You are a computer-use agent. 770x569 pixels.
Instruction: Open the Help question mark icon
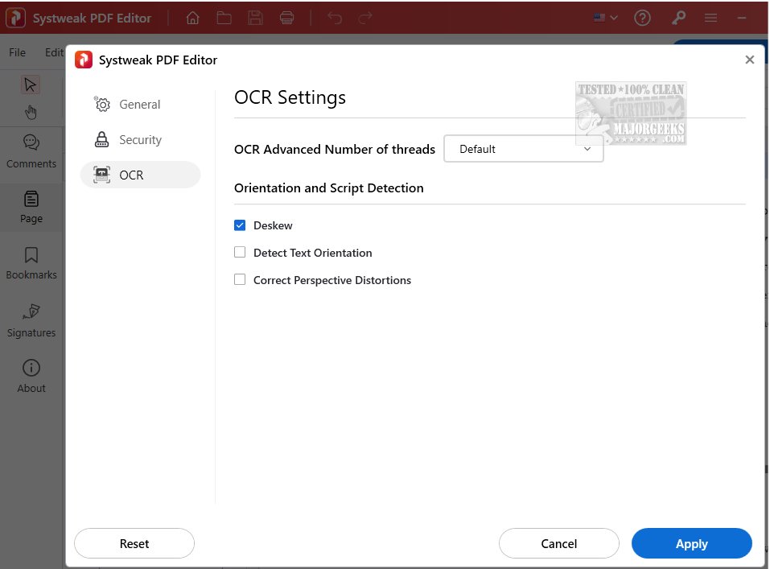[x=642, y=19]
